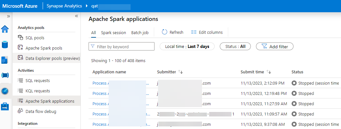Click the Status column header
Screen dimensions: 341x129
pos(297,72)
